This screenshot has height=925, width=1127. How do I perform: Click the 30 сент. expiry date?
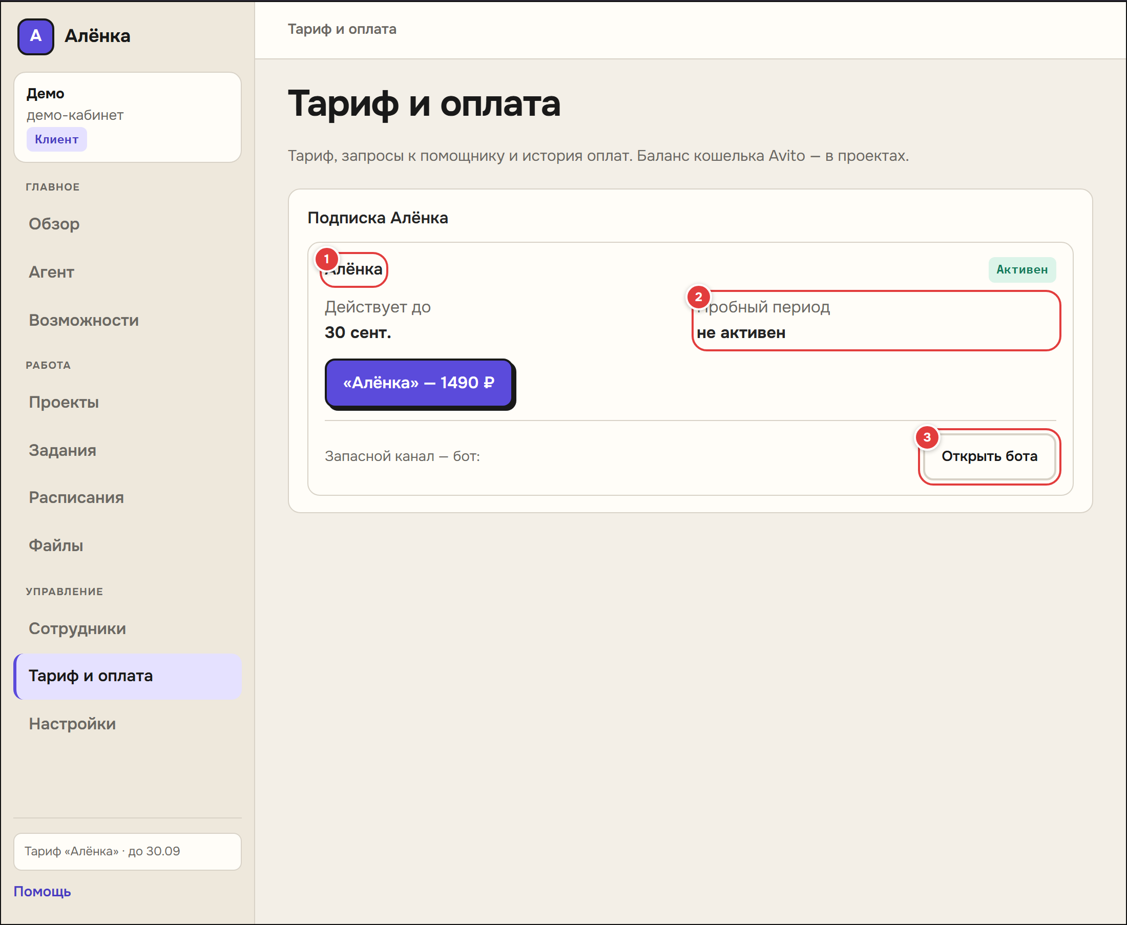358,333
